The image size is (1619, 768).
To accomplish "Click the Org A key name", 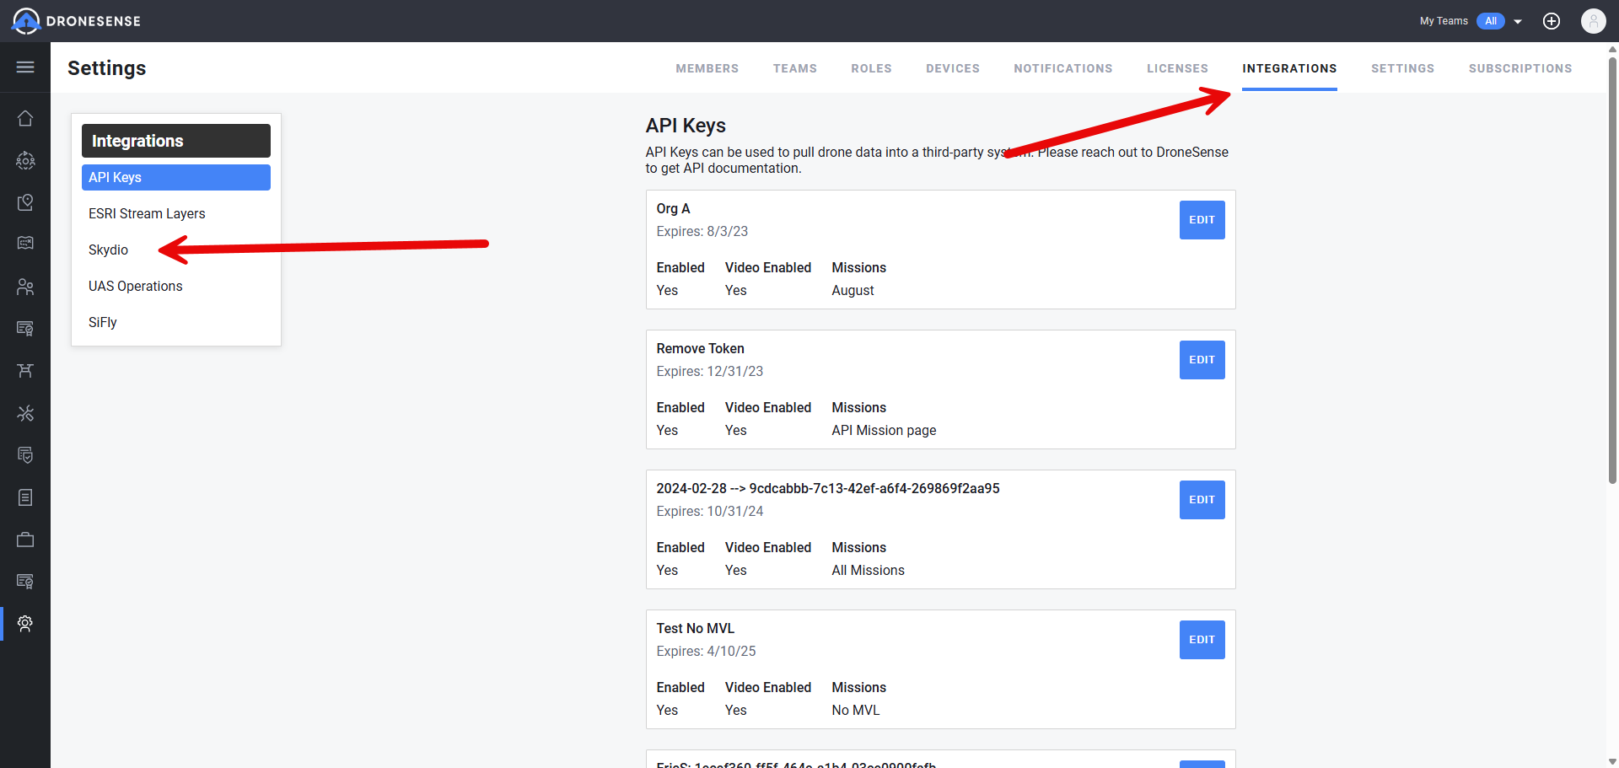I will click(x=673, y=208).
